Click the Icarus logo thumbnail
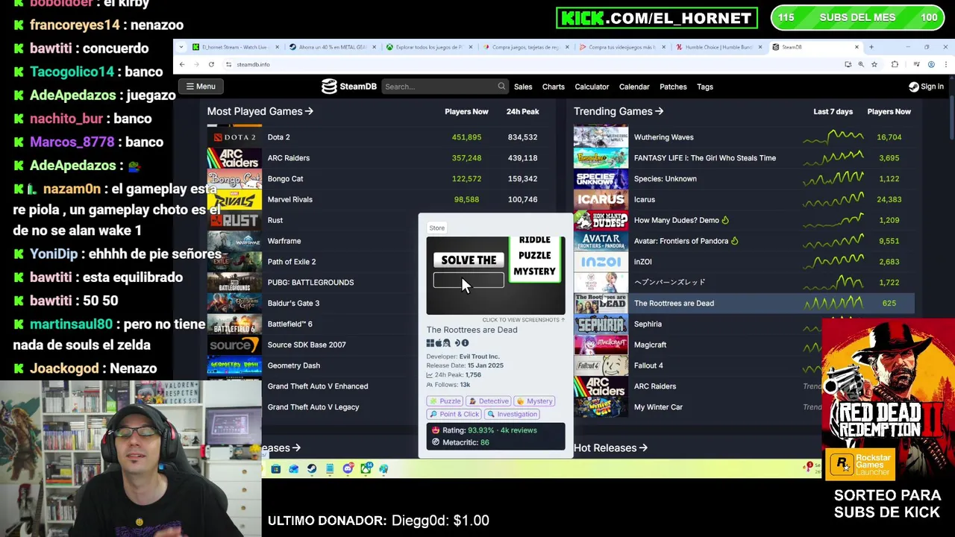This screenshot has width=955, height=537. [x=601, y=200]
